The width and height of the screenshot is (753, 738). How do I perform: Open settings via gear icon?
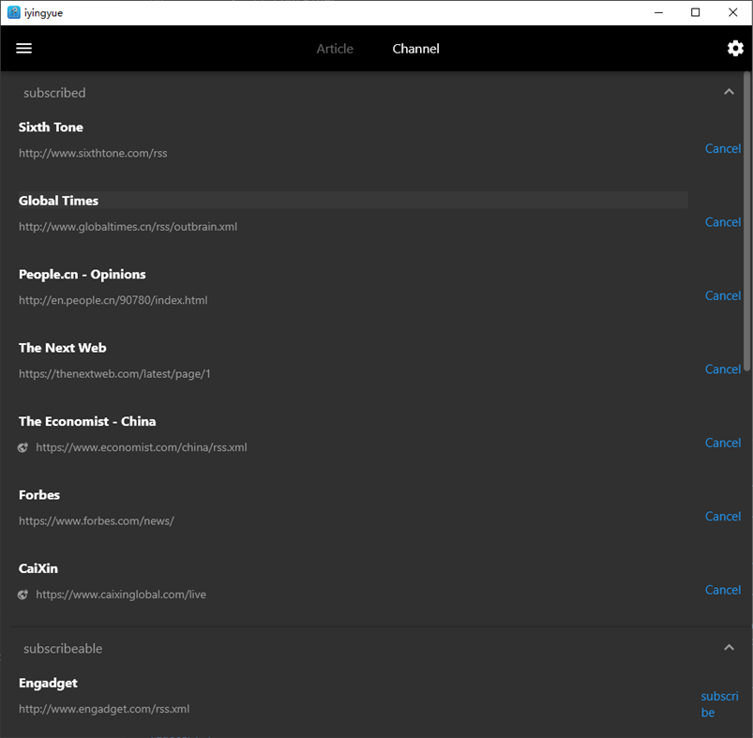click(x=735, y=48)
